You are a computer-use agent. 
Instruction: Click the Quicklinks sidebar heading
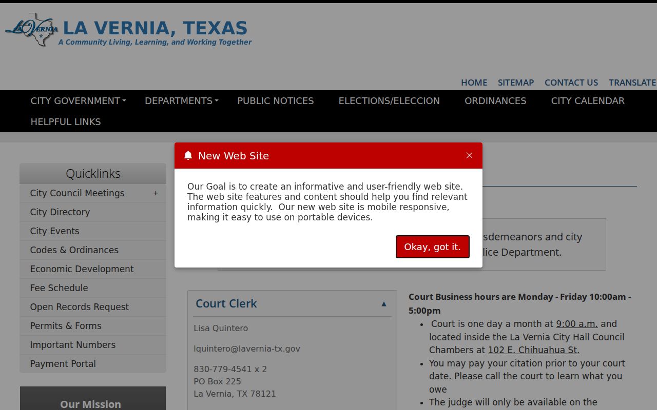(x=93, y=174)
